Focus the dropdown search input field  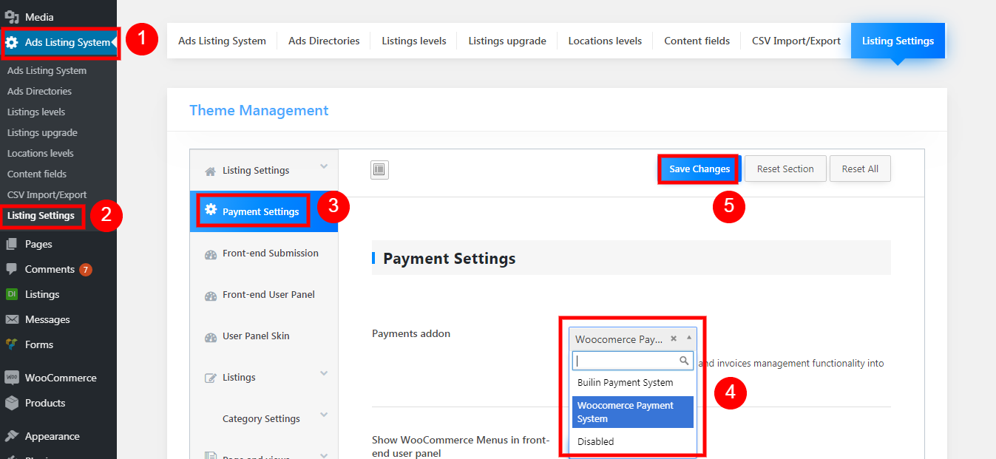(633, 361)
